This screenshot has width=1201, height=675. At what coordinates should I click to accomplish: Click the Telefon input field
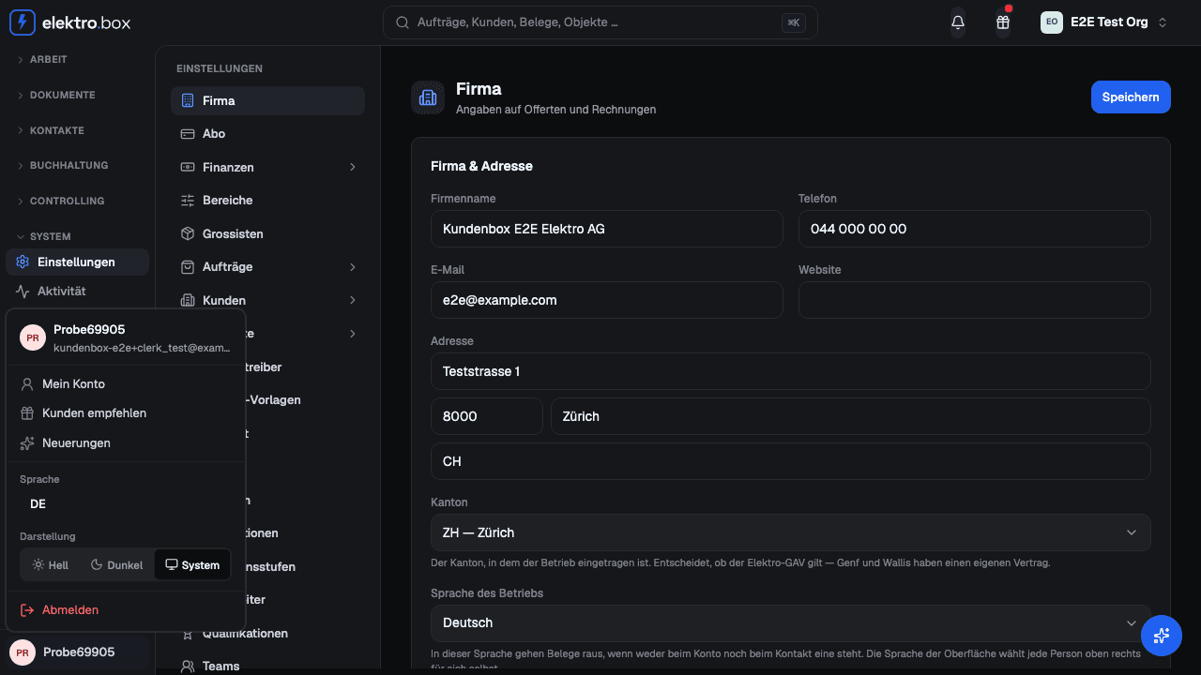pyautogui.click(x=975, y=229)
